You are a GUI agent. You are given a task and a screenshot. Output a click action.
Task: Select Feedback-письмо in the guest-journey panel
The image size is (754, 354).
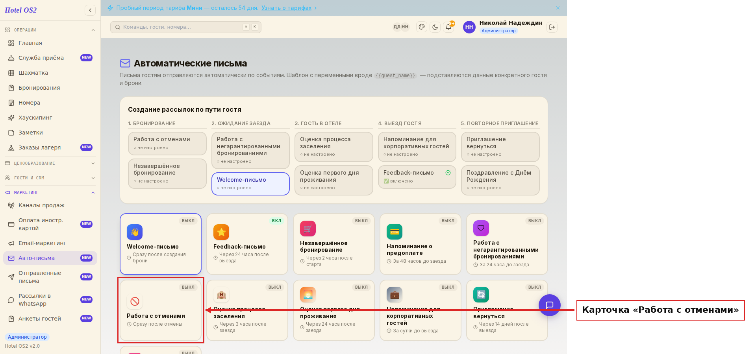[417, 177]
